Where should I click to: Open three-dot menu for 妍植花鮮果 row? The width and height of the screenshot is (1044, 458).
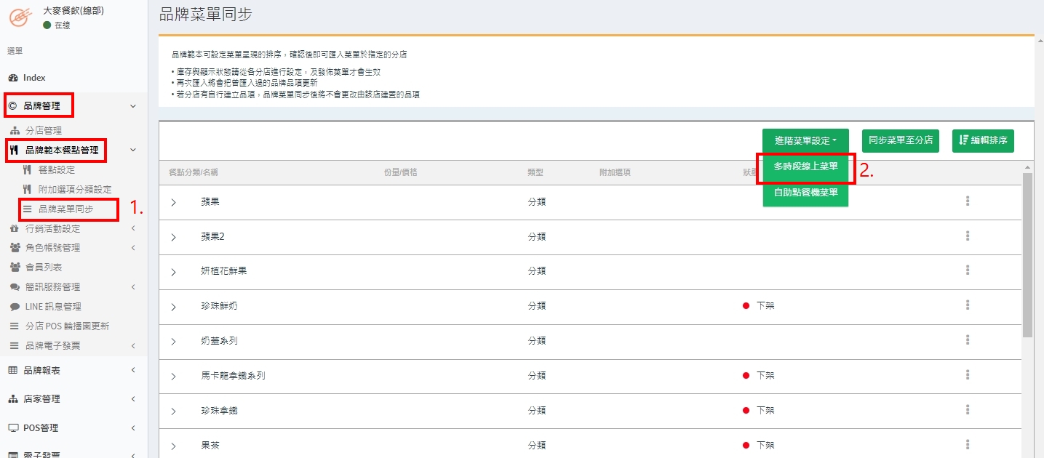(968, 270)
